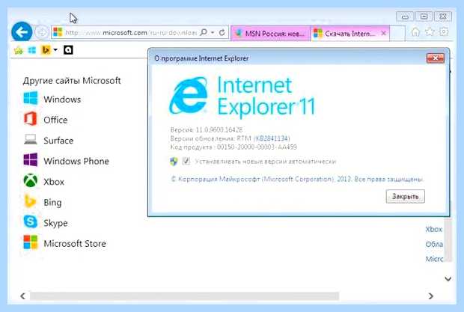Viewport: 464px width, 312px height.
Task: Open the KB2841134 update link
Action: [x=272, y=138]
